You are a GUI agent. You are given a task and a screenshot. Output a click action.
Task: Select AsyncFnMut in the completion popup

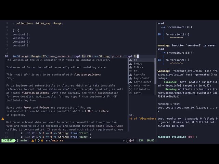pos(141,78)
